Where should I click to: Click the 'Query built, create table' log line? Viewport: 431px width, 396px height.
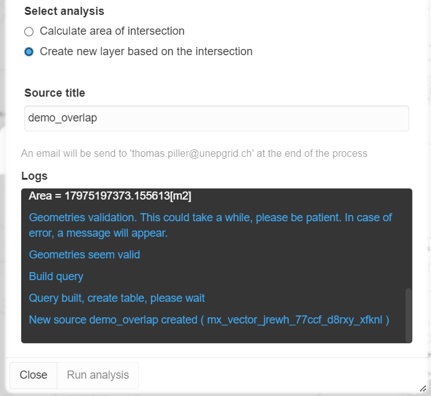click(117, 298)
